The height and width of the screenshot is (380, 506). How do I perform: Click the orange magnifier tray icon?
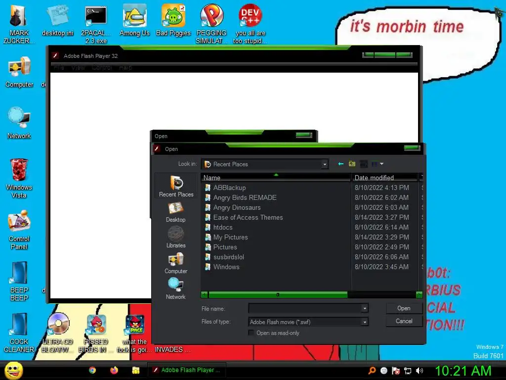click(x=372, y=370)
